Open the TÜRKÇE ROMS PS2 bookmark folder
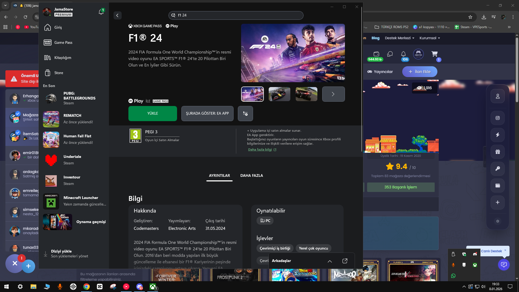Screen dimensions: 519x292 (391, 27)
